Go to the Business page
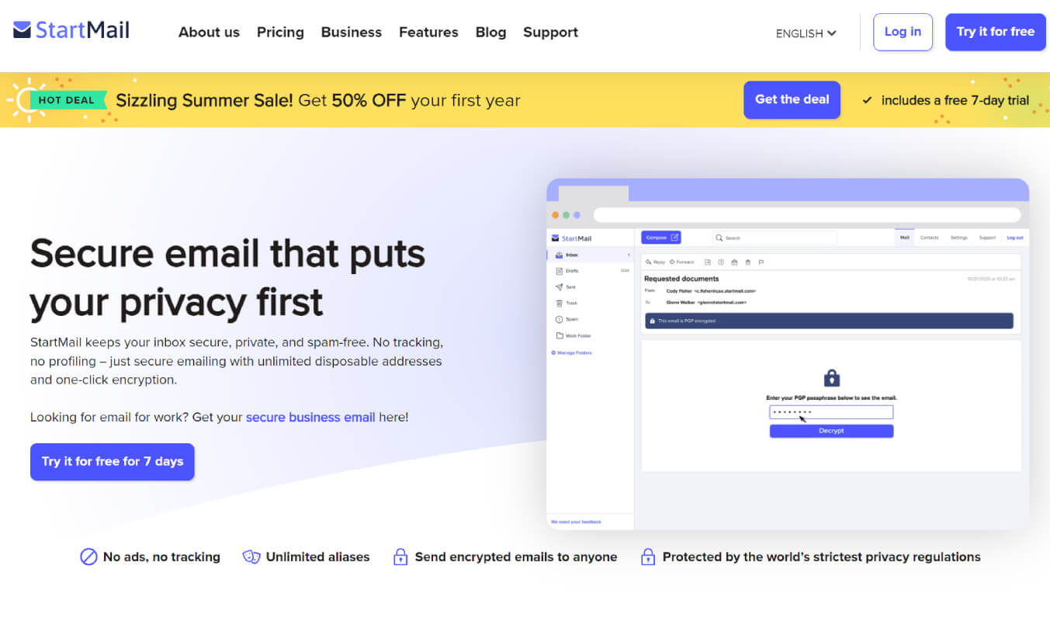Viewport: 1050px width, 621px height. 352,32
